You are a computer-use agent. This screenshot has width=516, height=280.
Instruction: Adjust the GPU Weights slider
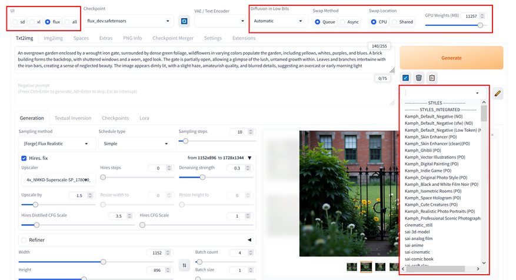coord(456,25)
